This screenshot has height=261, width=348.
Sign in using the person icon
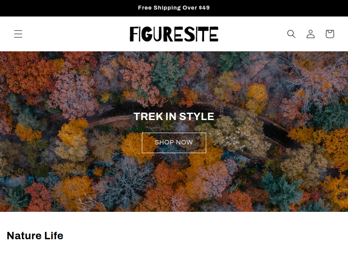click(311, 34)
